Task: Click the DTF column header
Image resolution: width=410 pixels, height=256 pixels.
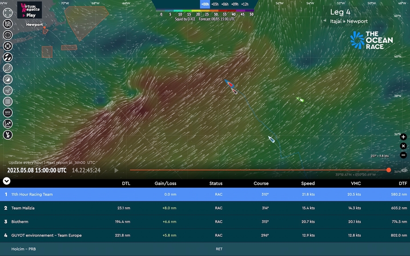Action: 403,184
